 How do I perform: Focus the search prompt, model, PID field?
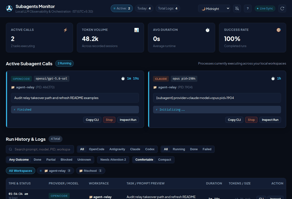point(40,149)
